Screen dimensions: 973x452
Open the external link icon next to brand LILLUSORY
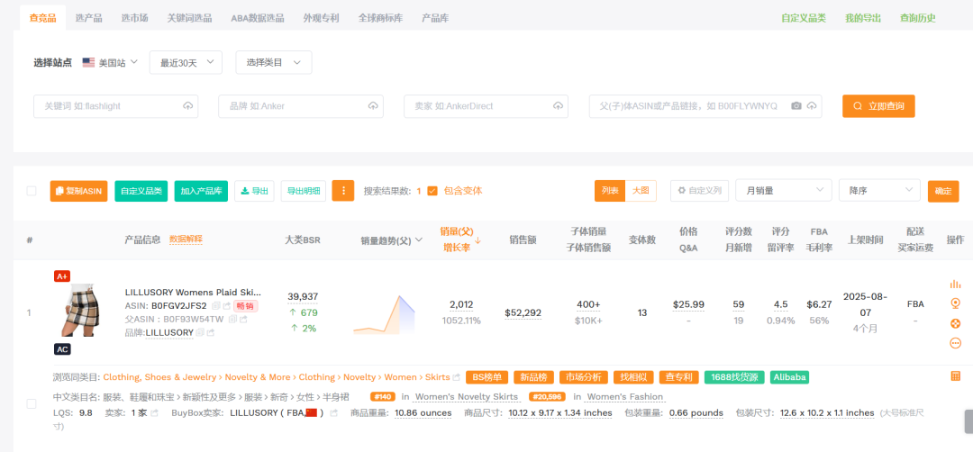[211, 333]
